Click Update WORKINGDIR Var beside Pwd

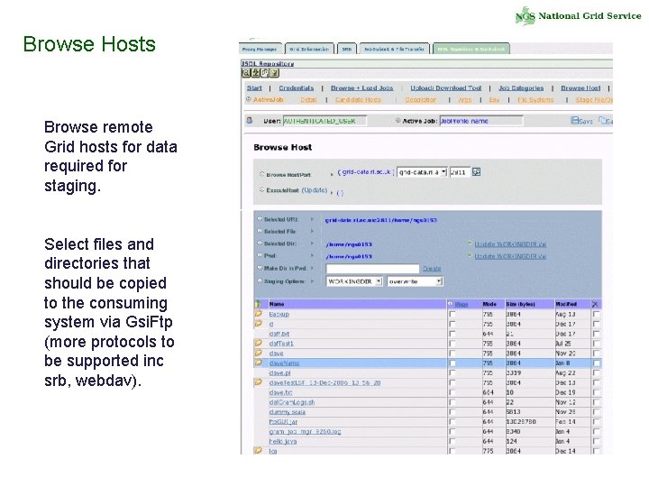[x=510, y=256]
